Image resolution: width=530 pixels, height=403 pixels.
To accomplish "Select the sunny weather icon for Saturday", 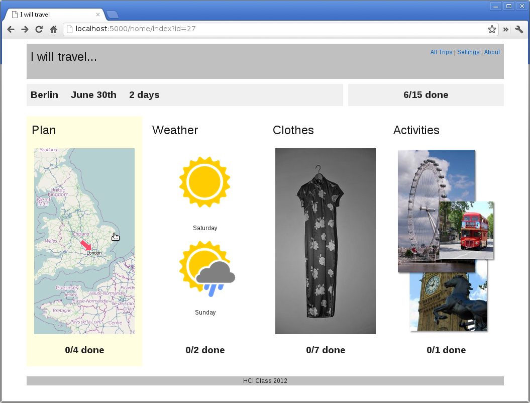I will coord(204,182).
